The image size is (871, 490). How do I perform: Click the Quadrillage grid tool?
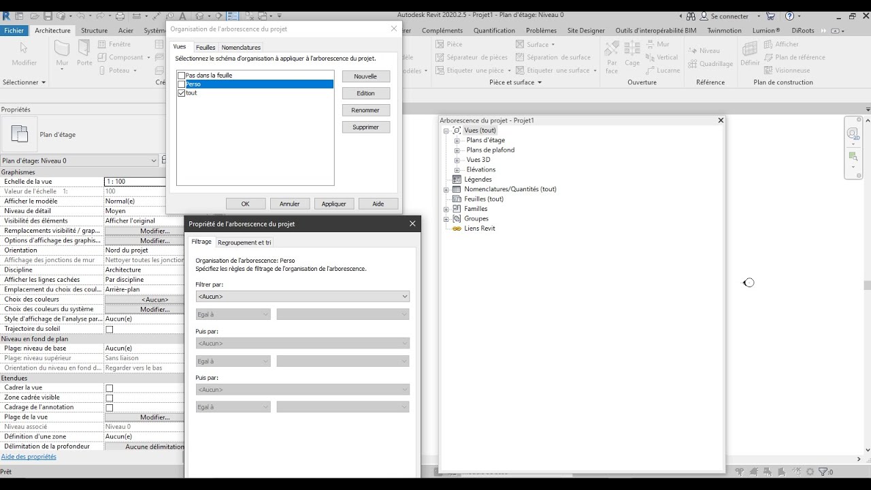coord(710,64)
